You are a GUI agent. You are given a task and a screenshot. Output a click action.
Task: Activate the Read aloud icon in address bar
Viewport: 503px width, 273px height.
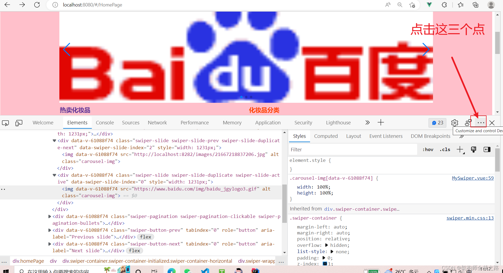point(388,5)
